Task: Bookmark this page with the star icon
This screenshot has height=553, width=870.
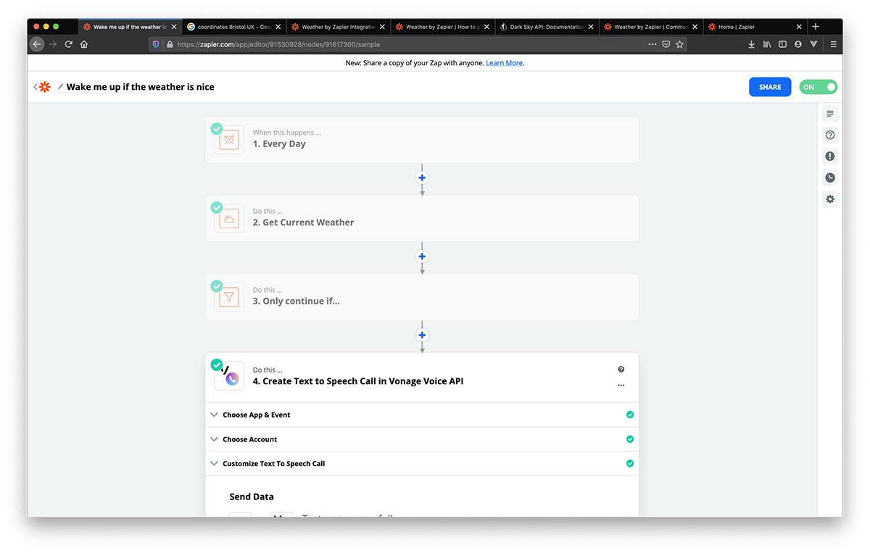Action: click(679, 44)
